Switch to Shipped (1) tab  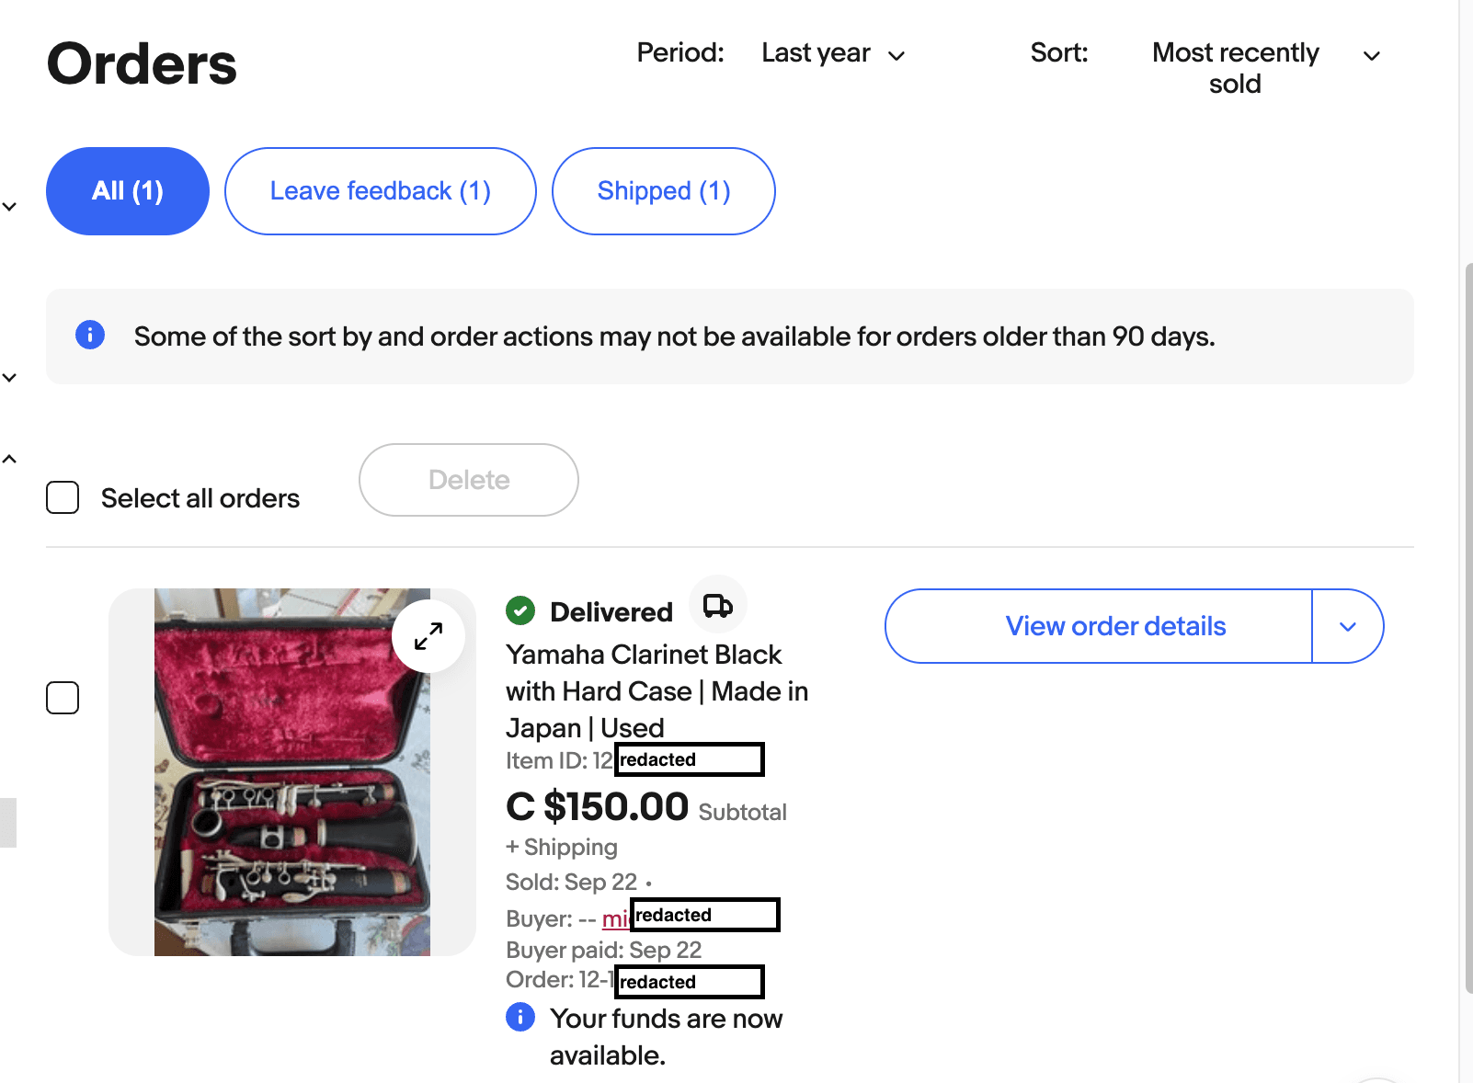[x=664, y=191]
